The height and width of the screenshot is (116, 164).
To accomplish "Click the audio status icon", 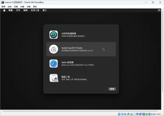I will click(x=125, y=114).
